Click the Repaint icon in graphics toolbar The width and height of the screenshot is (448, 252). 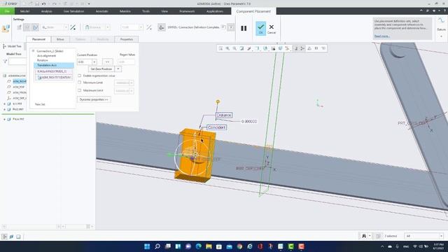pos(241,48)
